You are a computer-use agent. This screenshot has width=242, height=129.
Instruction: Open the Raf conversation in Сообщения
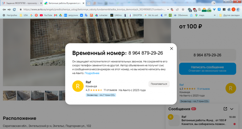(x=202, y=120)
